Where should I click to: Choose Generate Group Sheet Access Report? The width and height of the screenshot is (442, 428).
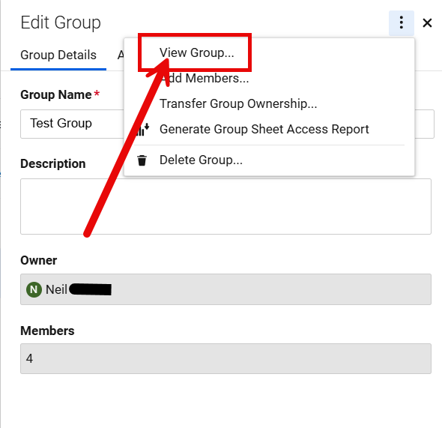point(264,130)
